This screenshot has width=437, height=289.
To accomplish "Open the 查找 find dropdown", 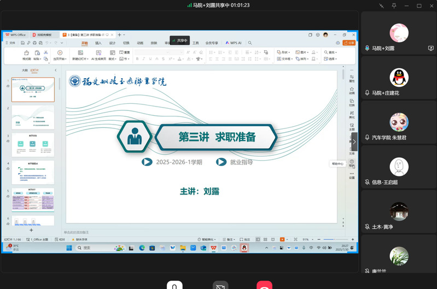I will pos(331,52).
